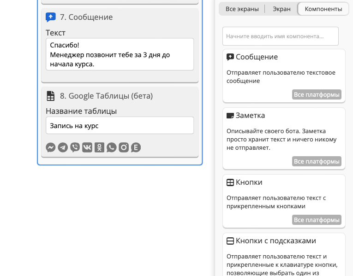The height and width of the screenshot is (276, 353).
Task: Edit the Название таблицы field Запись на курс
Action: coord(120,125)
